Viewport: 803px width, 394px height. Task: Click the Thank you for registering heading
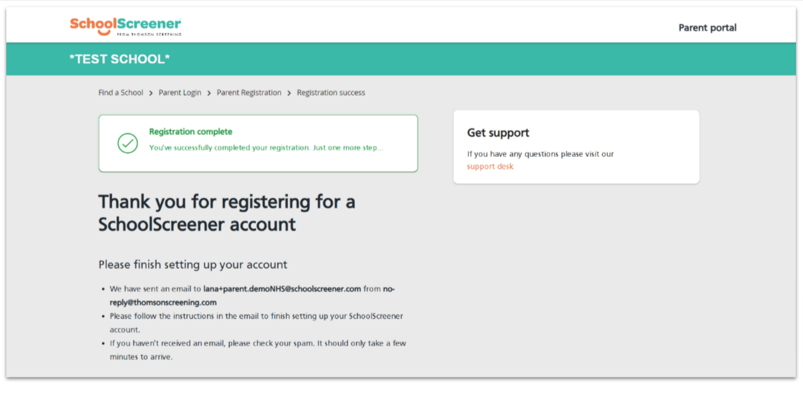227,213
